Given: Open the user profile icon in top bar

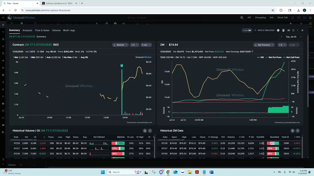Looking at the screenshot, I should point(310,18).
